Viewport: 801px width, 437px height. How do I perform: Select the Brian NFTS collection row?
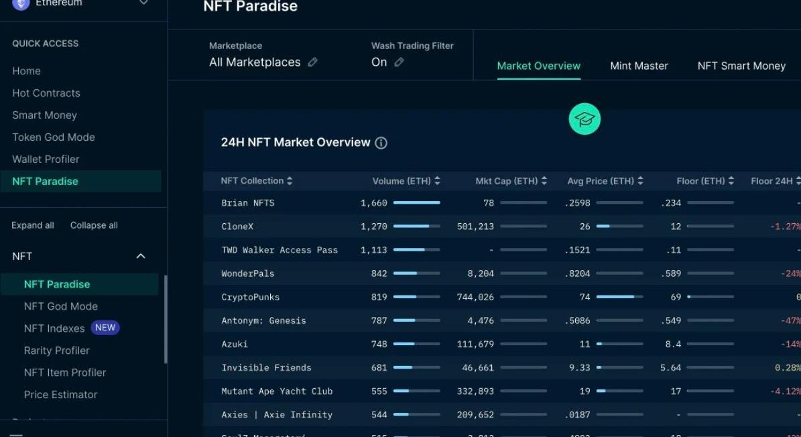click(501, 202)
